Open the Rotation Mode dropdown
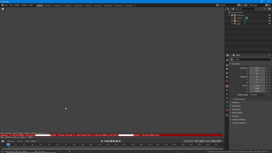 pos(257,95)
